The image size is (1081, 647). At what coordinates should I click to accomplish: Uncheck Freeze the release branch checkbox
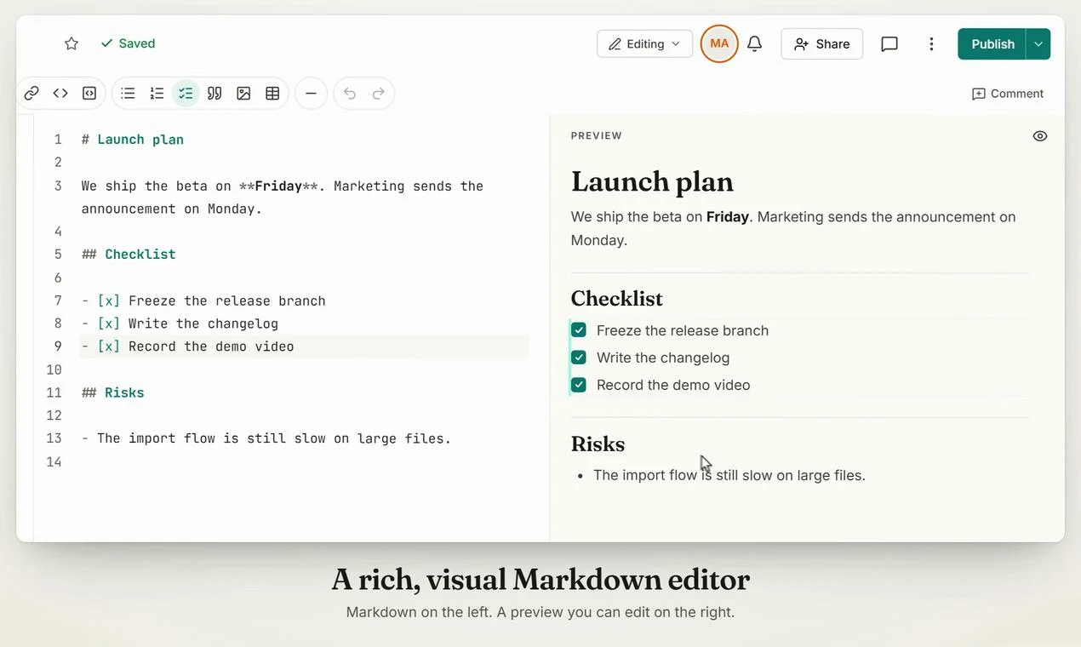[x=579, y=330]
